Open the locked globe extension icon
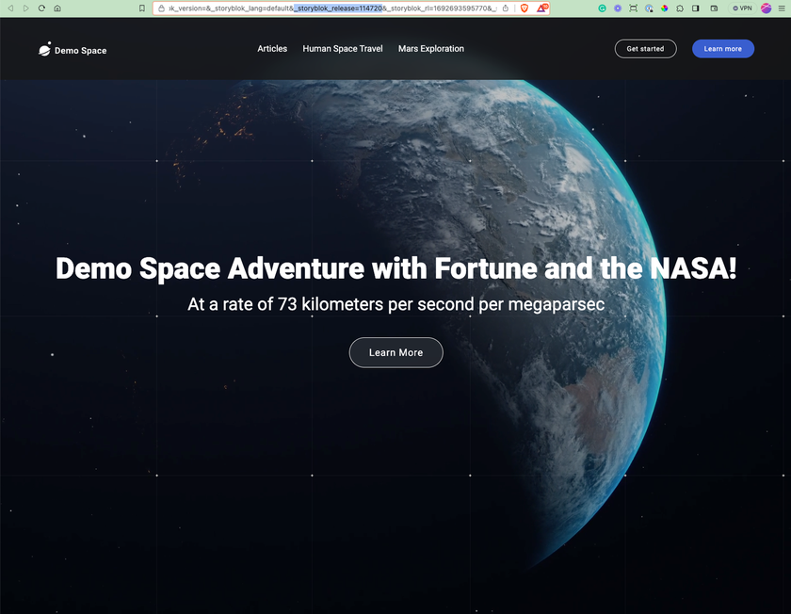 coord(649,8)
